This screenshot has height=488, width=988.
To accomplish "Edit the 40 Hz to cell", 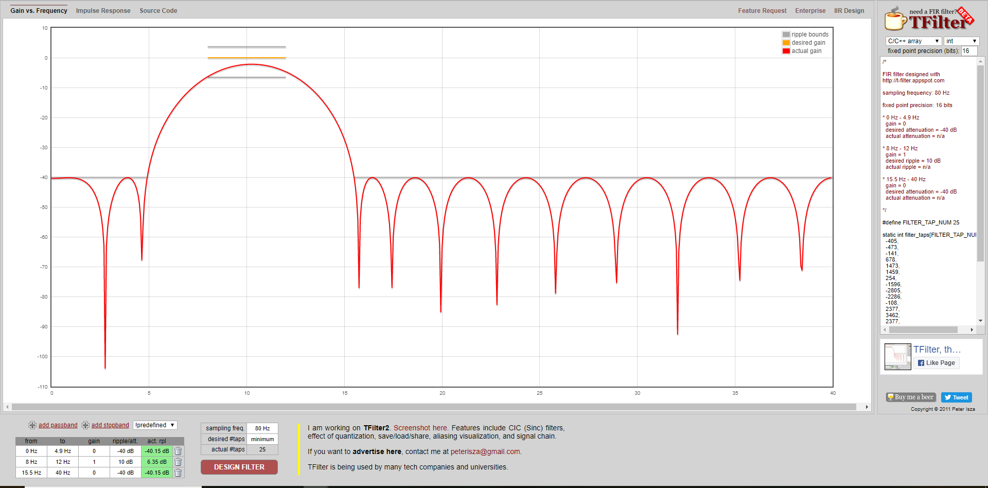I will 63,473.
